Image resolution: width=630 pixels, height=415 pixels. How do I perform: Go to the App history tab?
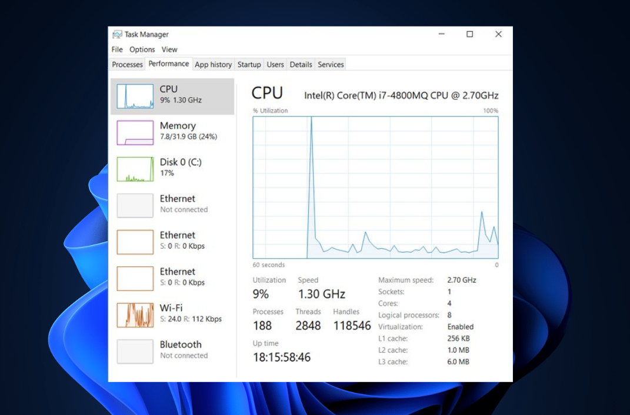tap(214, 64)
